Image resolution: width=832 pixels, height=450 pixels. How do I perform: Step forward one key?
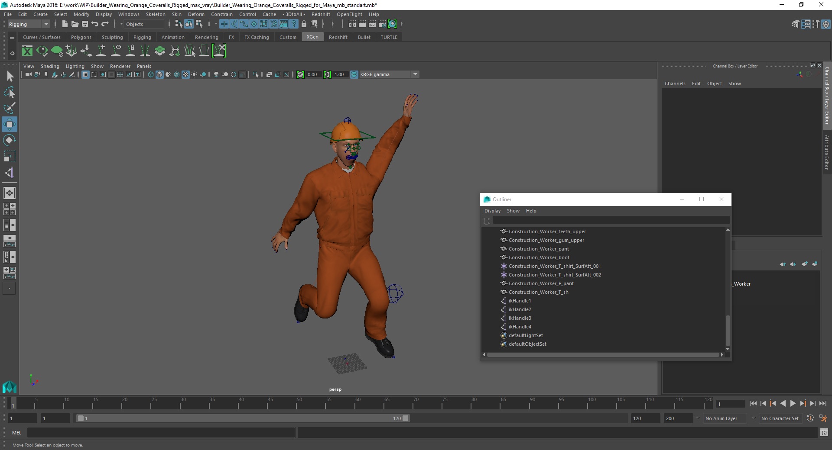tap(803, 403)
